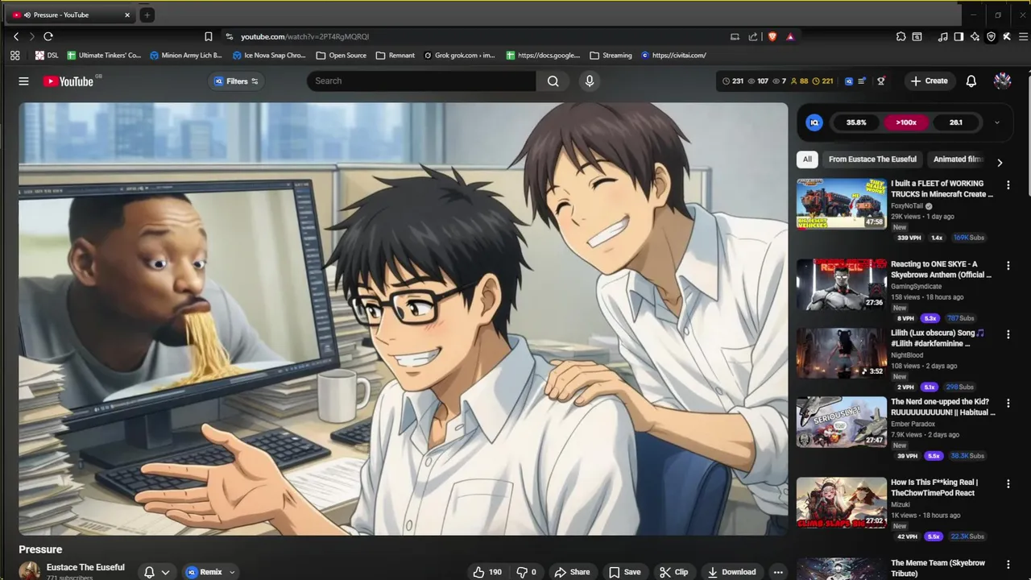Open Brave Leo AI sparkle icon

tap(975, 36)
